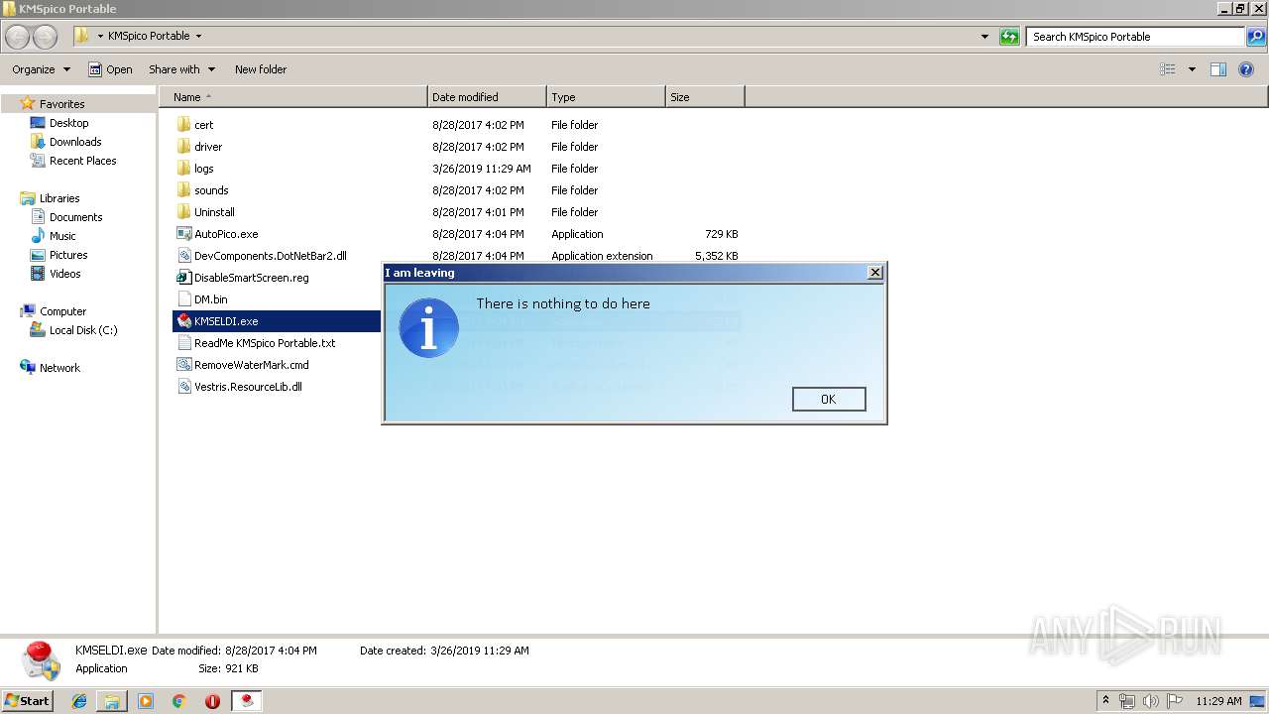This screenshot has width=1269, height=714.
Task: Select the DM.bin file icon
Action: (x=183, y=299)
